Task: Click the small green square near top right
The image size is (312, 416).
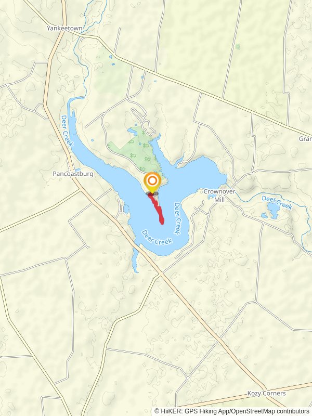Action: 238,47
